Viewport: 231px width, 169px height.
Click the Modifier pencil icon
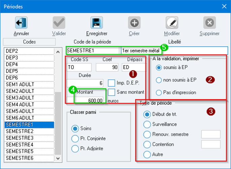(x=172, y=23)
